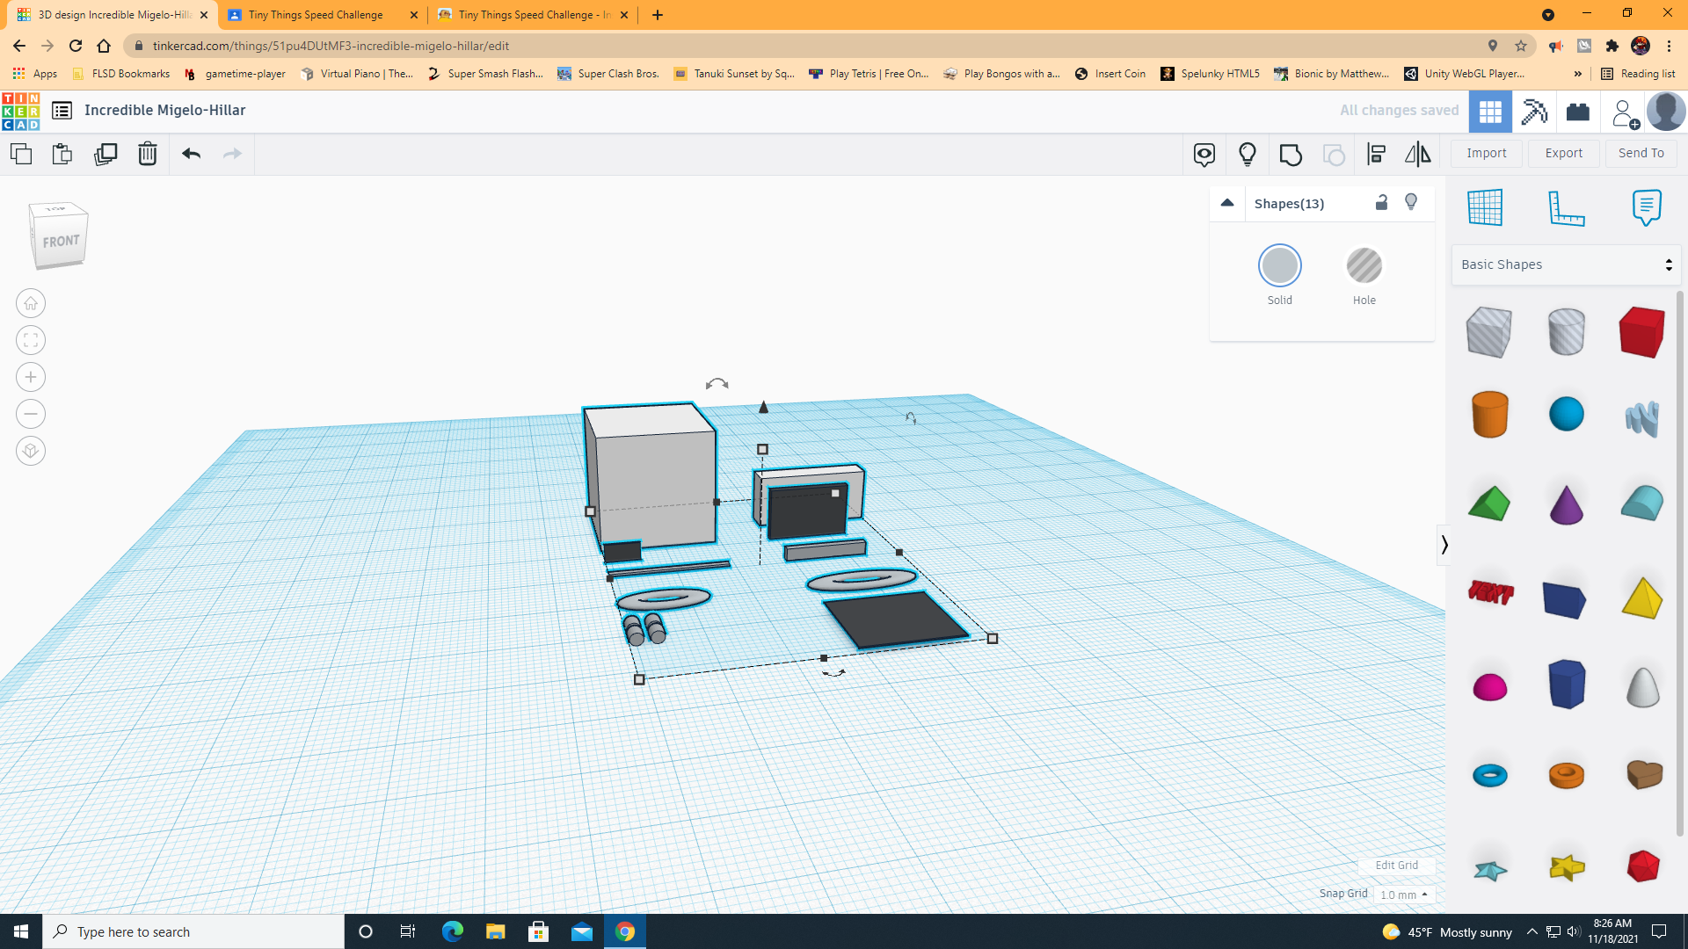1688x949 pixels.
Task: Toggle the lock on the selected shapes
Action: tap(1381, 202)
